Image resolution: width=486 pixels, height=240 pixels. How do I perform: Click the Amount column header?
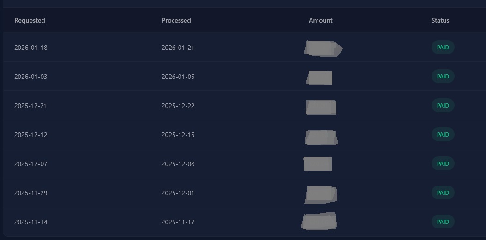[x=320, y=20]
